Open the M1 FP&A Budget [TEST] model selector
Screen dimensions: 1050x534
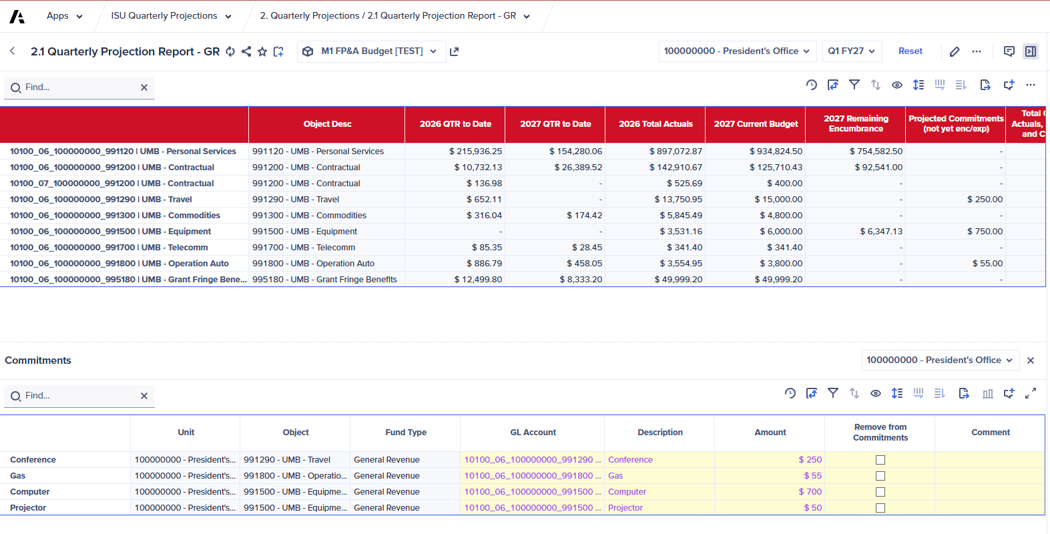coord(371,51)
